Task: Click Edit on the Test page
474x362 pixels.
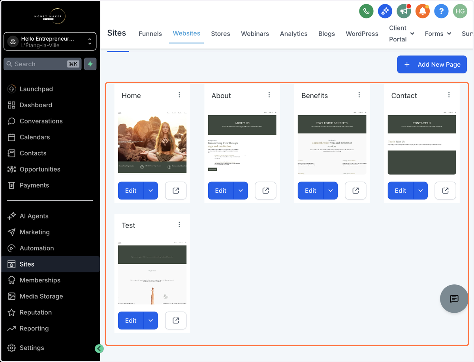Action: (x=131, y=321)
